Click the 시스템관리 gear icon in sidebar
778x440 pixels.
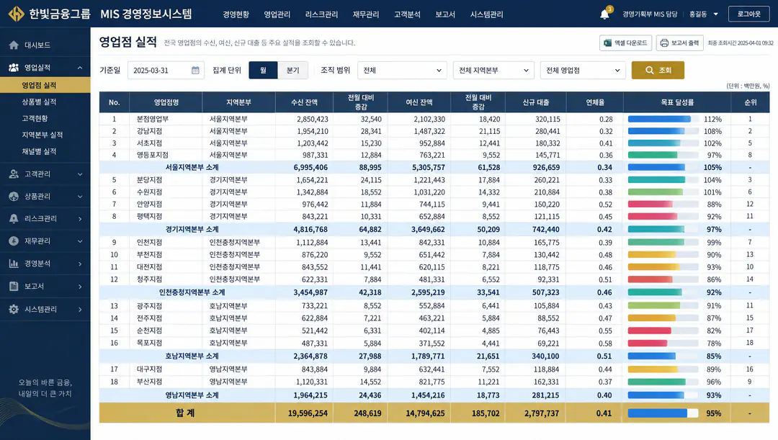(14, 309)
